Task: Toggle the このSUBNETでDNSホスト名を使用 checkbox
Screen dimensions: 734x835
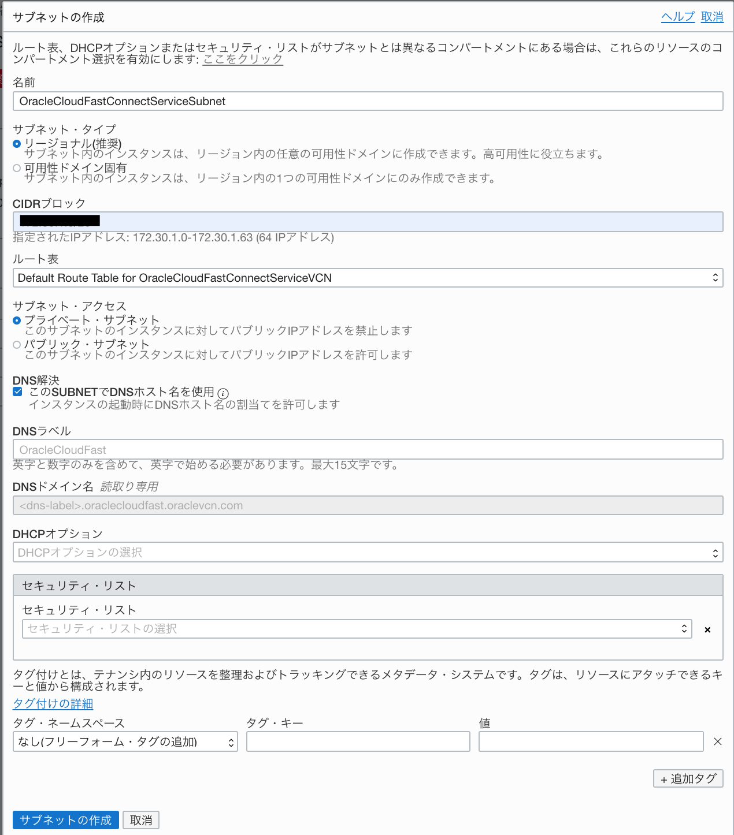Action: pos(18,392)
